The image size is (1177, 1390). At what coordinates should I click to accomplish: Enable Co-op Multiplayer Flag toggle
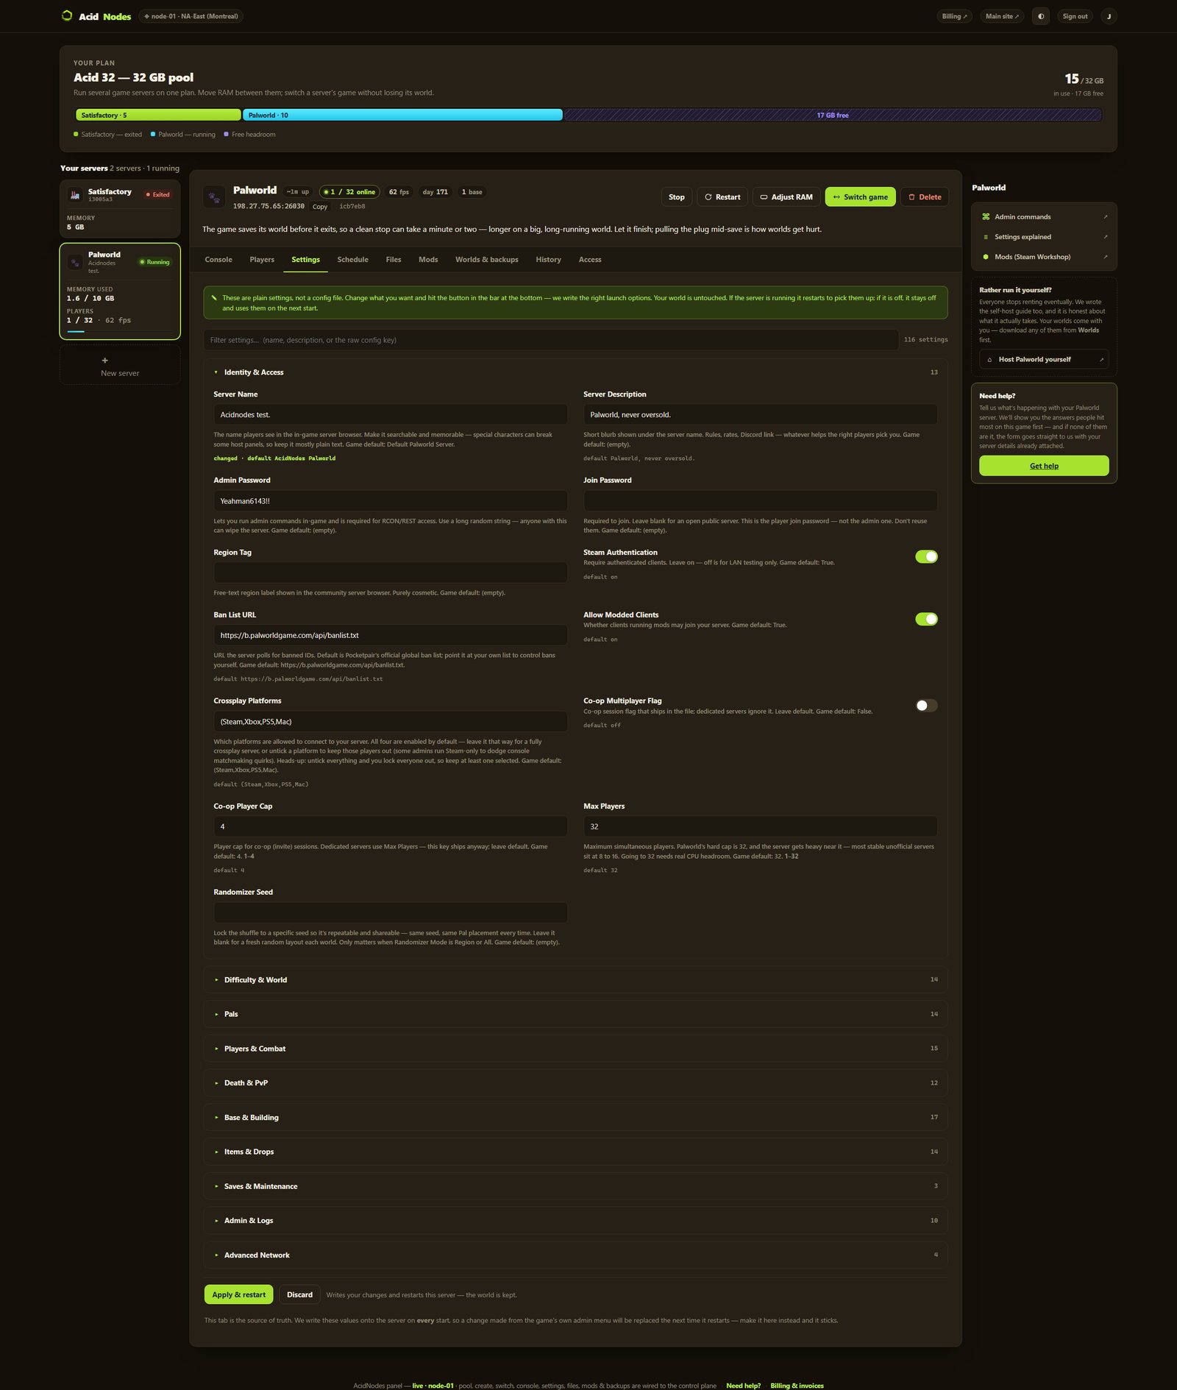click(x=926, y=706)
